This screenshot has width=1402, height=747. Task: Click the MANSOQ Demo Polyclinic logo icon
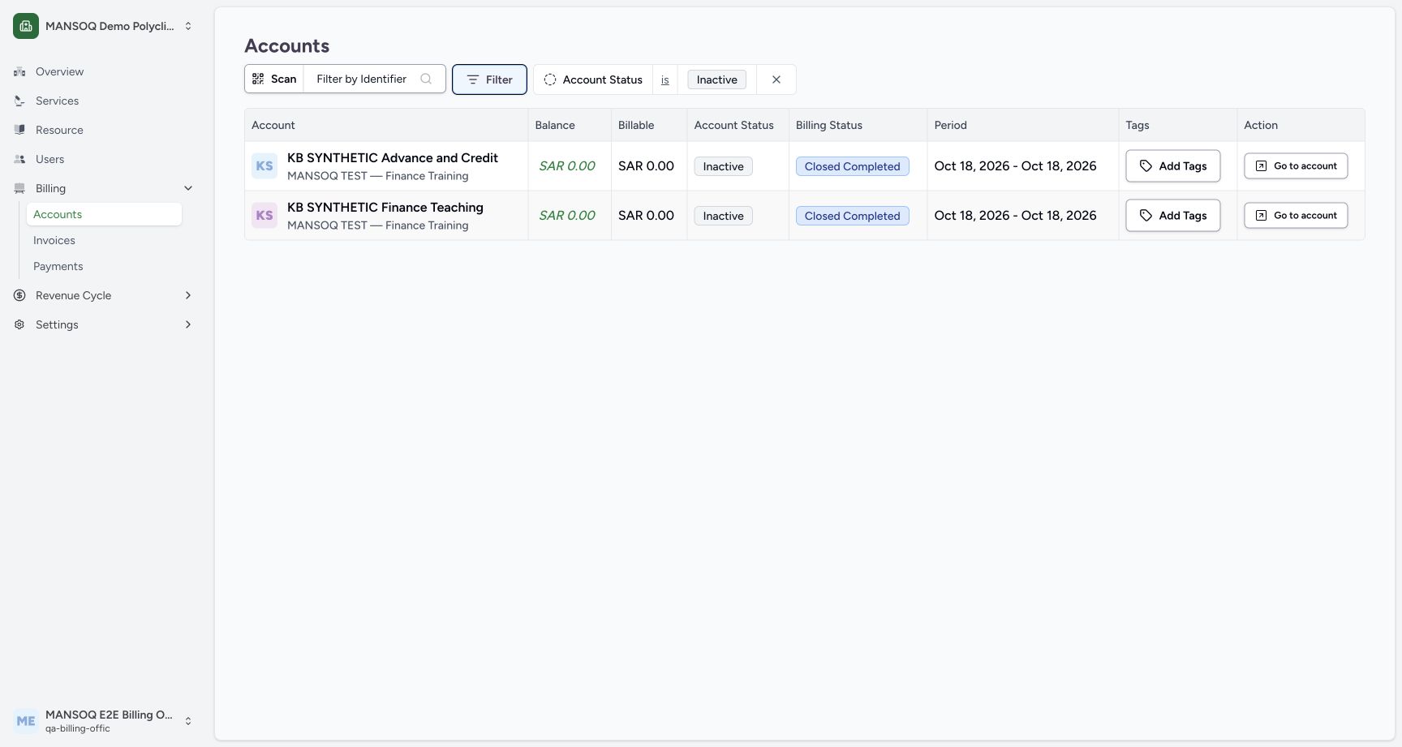click(x=26, y=26)
